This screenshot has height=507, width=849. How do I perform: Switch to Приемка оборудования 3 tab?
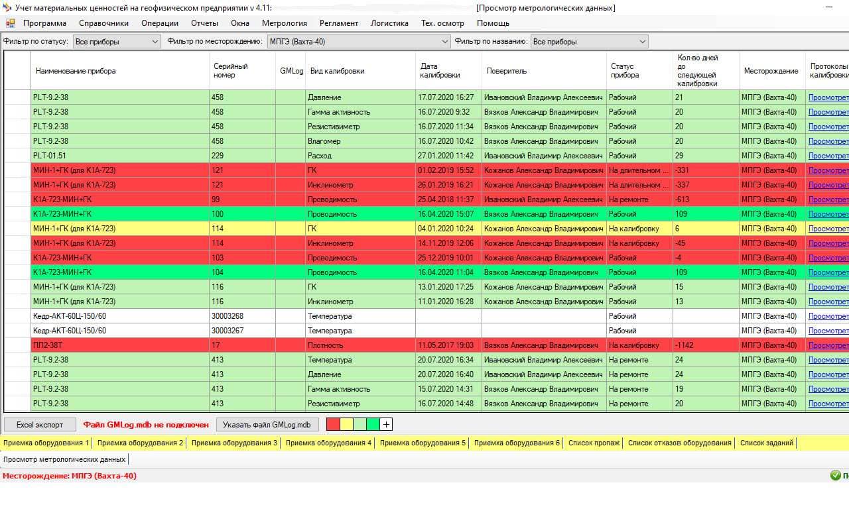[x=234, y=443]
